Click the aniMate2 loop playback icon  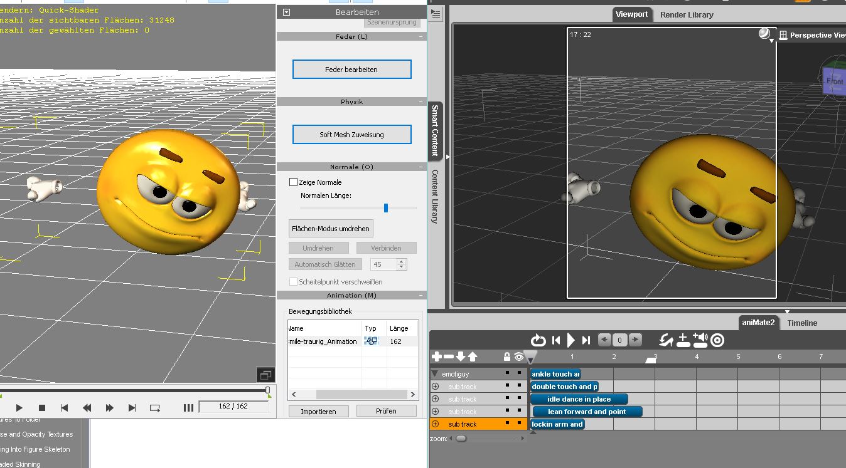538,340
